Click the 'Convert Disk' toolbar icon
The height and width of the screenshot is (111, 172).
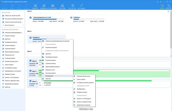click(x=62, y=6)
